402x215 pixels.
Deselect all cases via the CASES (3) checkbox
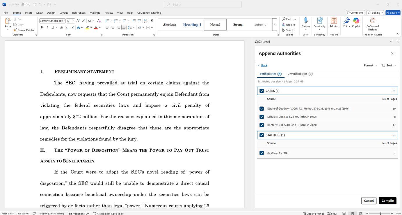[x=262, y=91]
